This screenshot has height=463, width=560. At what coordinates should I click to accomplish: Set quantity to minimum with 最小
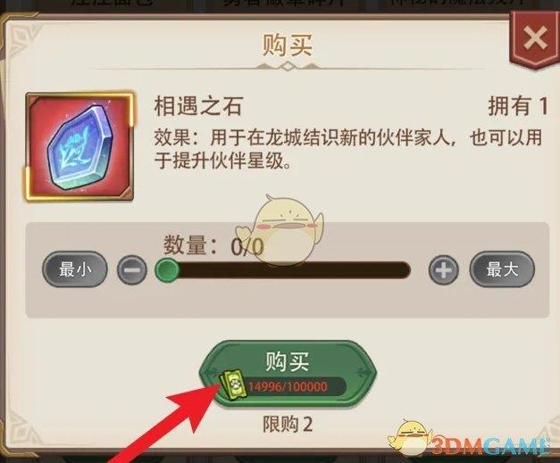(x=75, y=269)
